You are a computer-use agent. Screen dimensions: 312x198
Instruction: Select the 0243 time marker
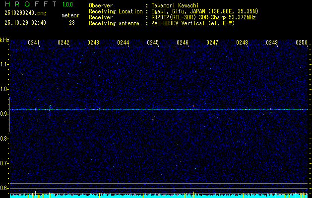[x=93, y=43]
